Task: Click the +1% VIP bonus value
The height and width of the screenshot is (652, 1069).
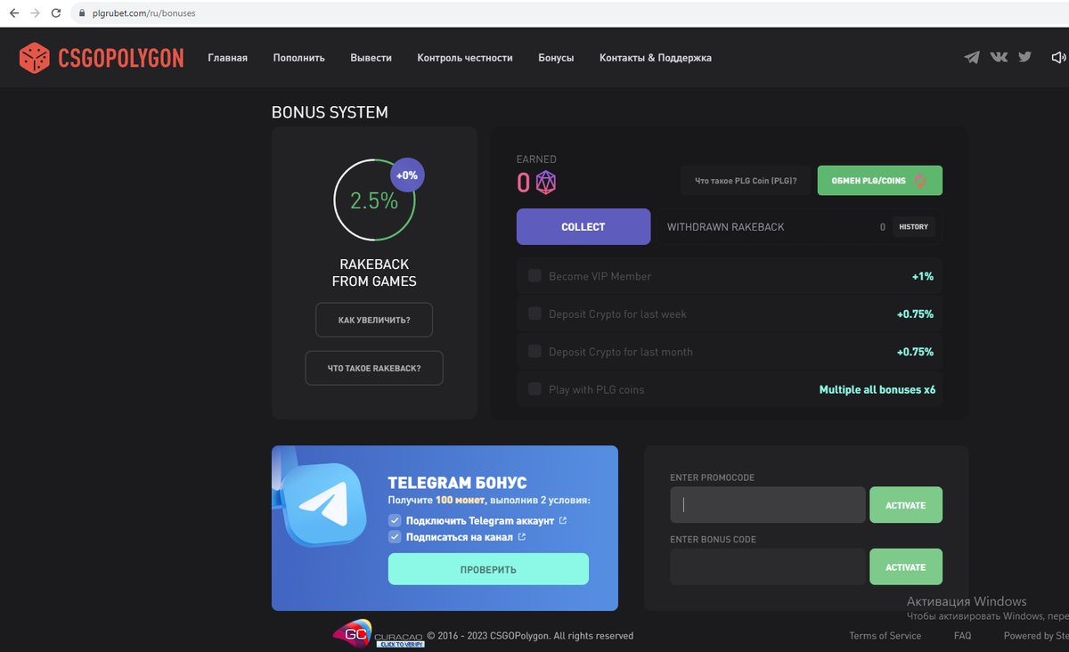Action: (923, 276)
